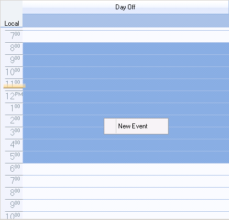Select the 12 PM time slot
Image resolution: width=229 pixels, height=220 pixels.
click(x=126, y=97)
